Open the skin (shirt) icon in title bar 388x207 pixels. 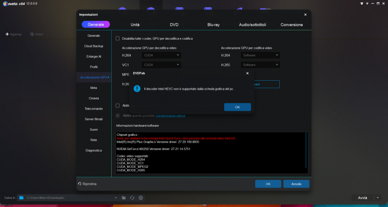coord(362,3)
